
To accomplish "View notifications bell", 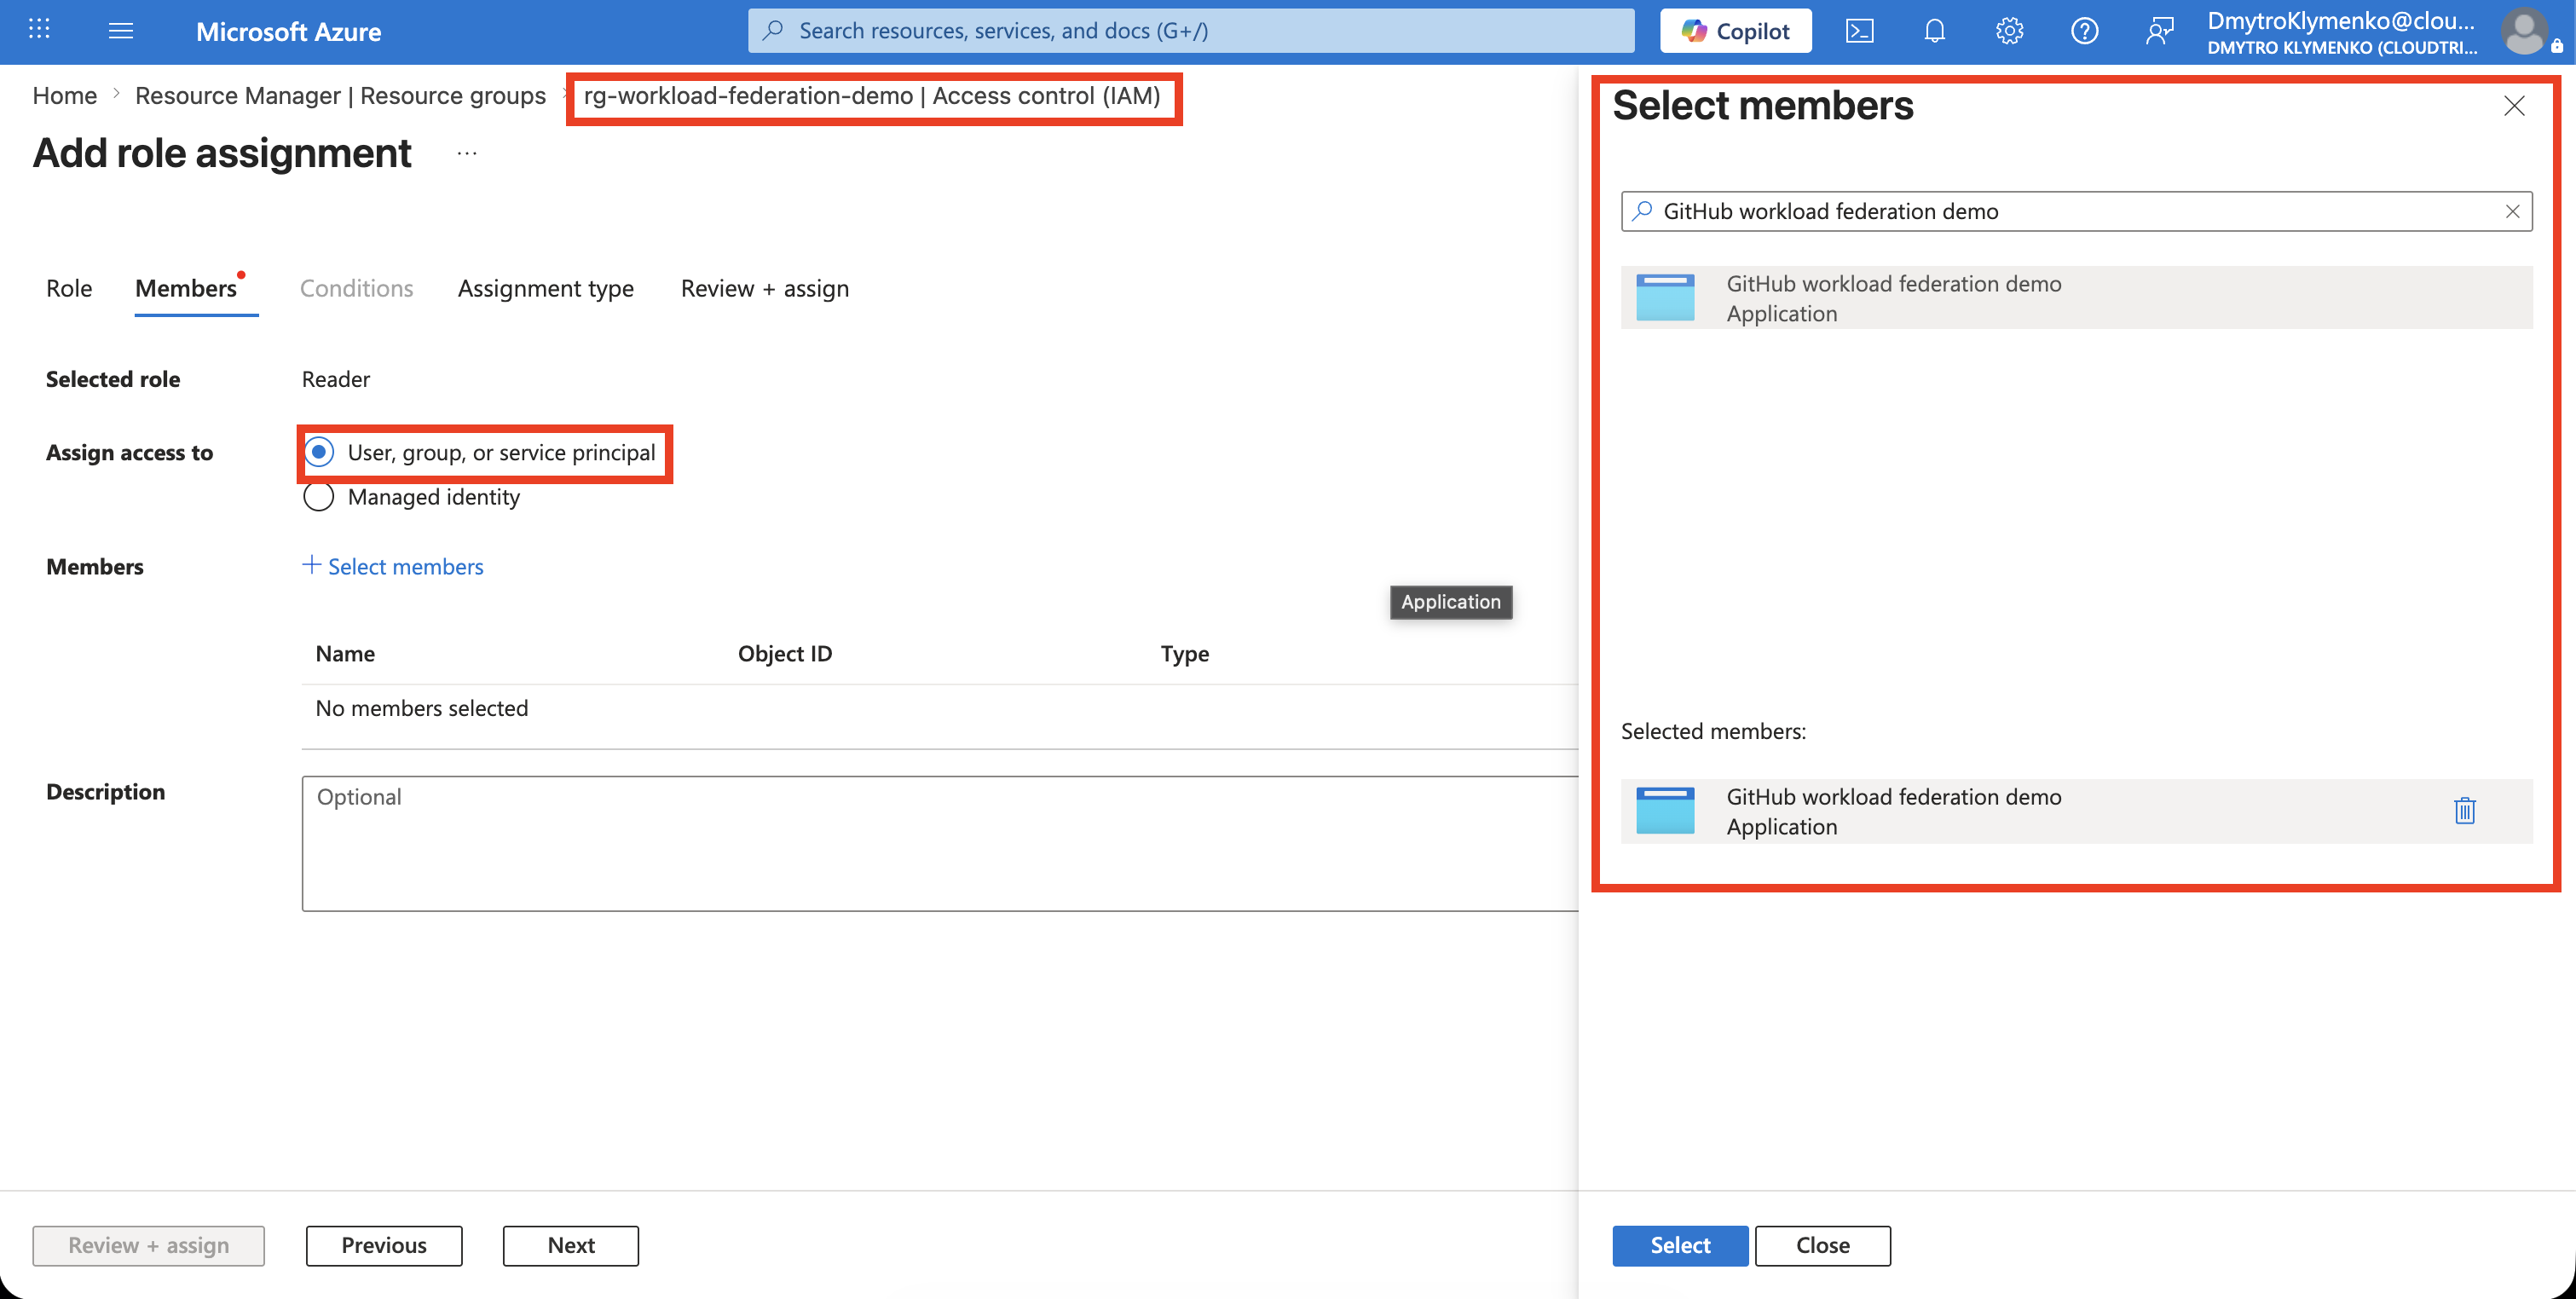I will 1934,30.
